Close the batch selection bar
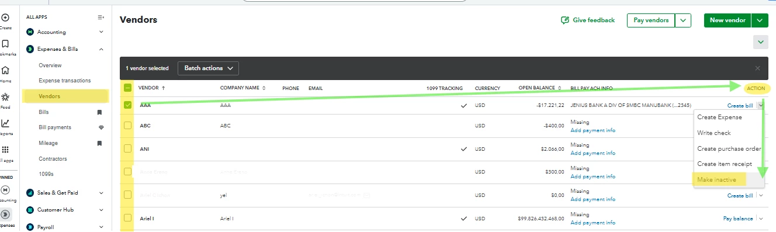This screenshot has width=776, height=232. (x=758, y=68)
